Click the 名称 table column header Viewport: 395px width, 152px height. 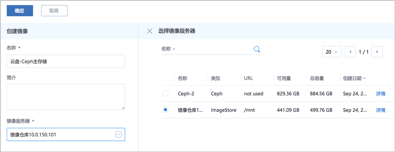click(182, 78)
